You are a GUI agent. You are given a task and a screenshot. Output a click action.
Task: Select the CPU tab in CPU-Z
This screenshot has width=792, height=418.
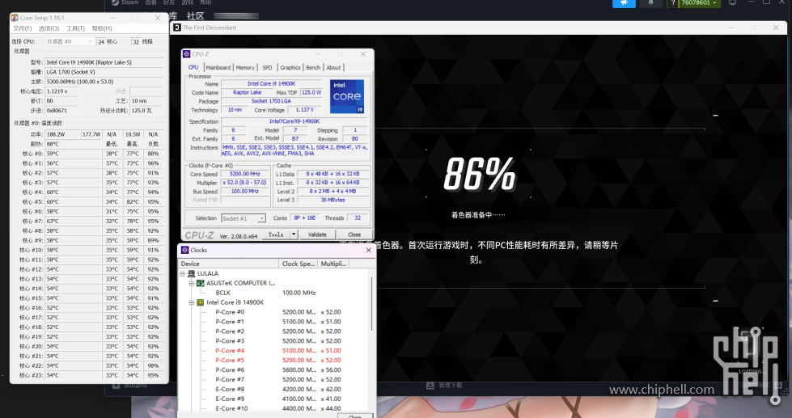pyautogui.click(x=193, y=67)
